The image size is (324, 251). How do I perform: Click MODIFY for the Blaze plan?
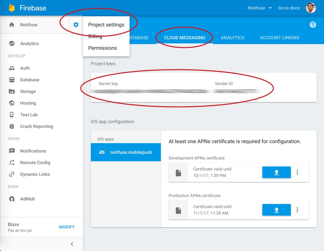click(x=67, y=227)
